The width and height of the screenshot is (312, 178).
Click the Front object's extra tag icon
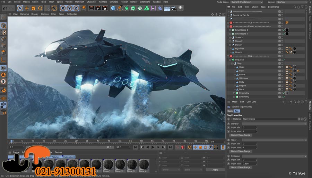click(298, 71)
